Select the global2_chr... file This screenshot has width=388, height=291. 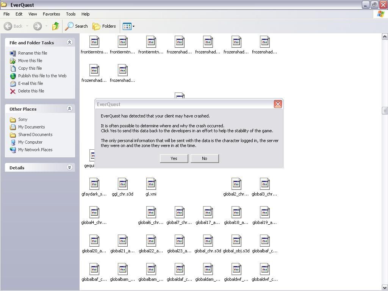pos(236,187)
